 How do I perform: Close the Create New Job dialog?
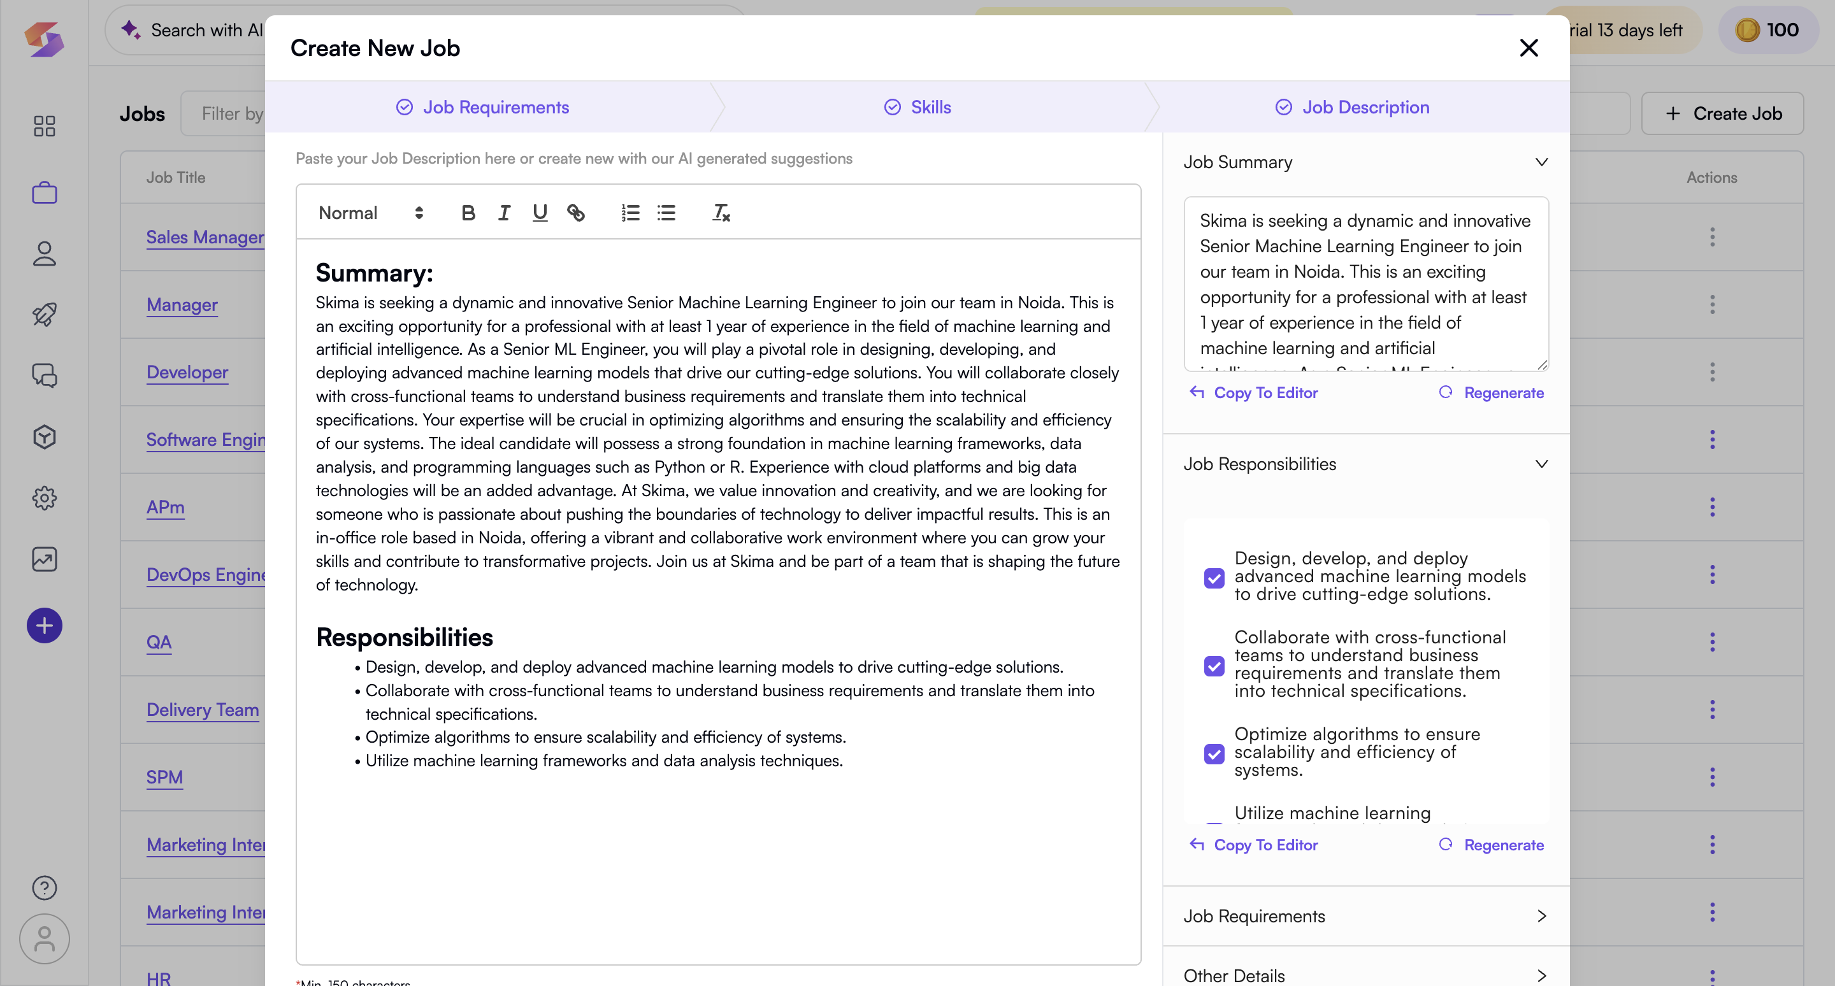tap(1529, 48)
